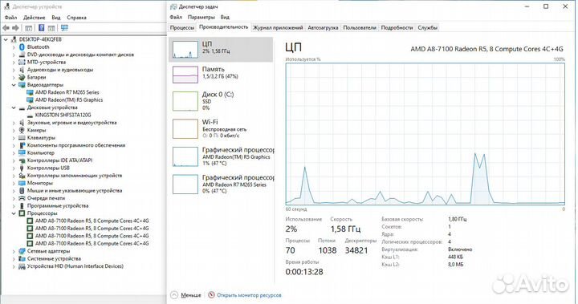Expand the Системные устройства node

[14, 258]
